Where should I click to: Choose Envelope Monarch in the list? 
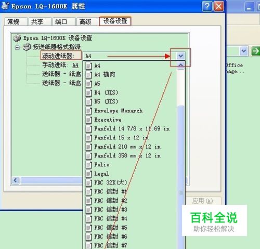click(131, 111)
